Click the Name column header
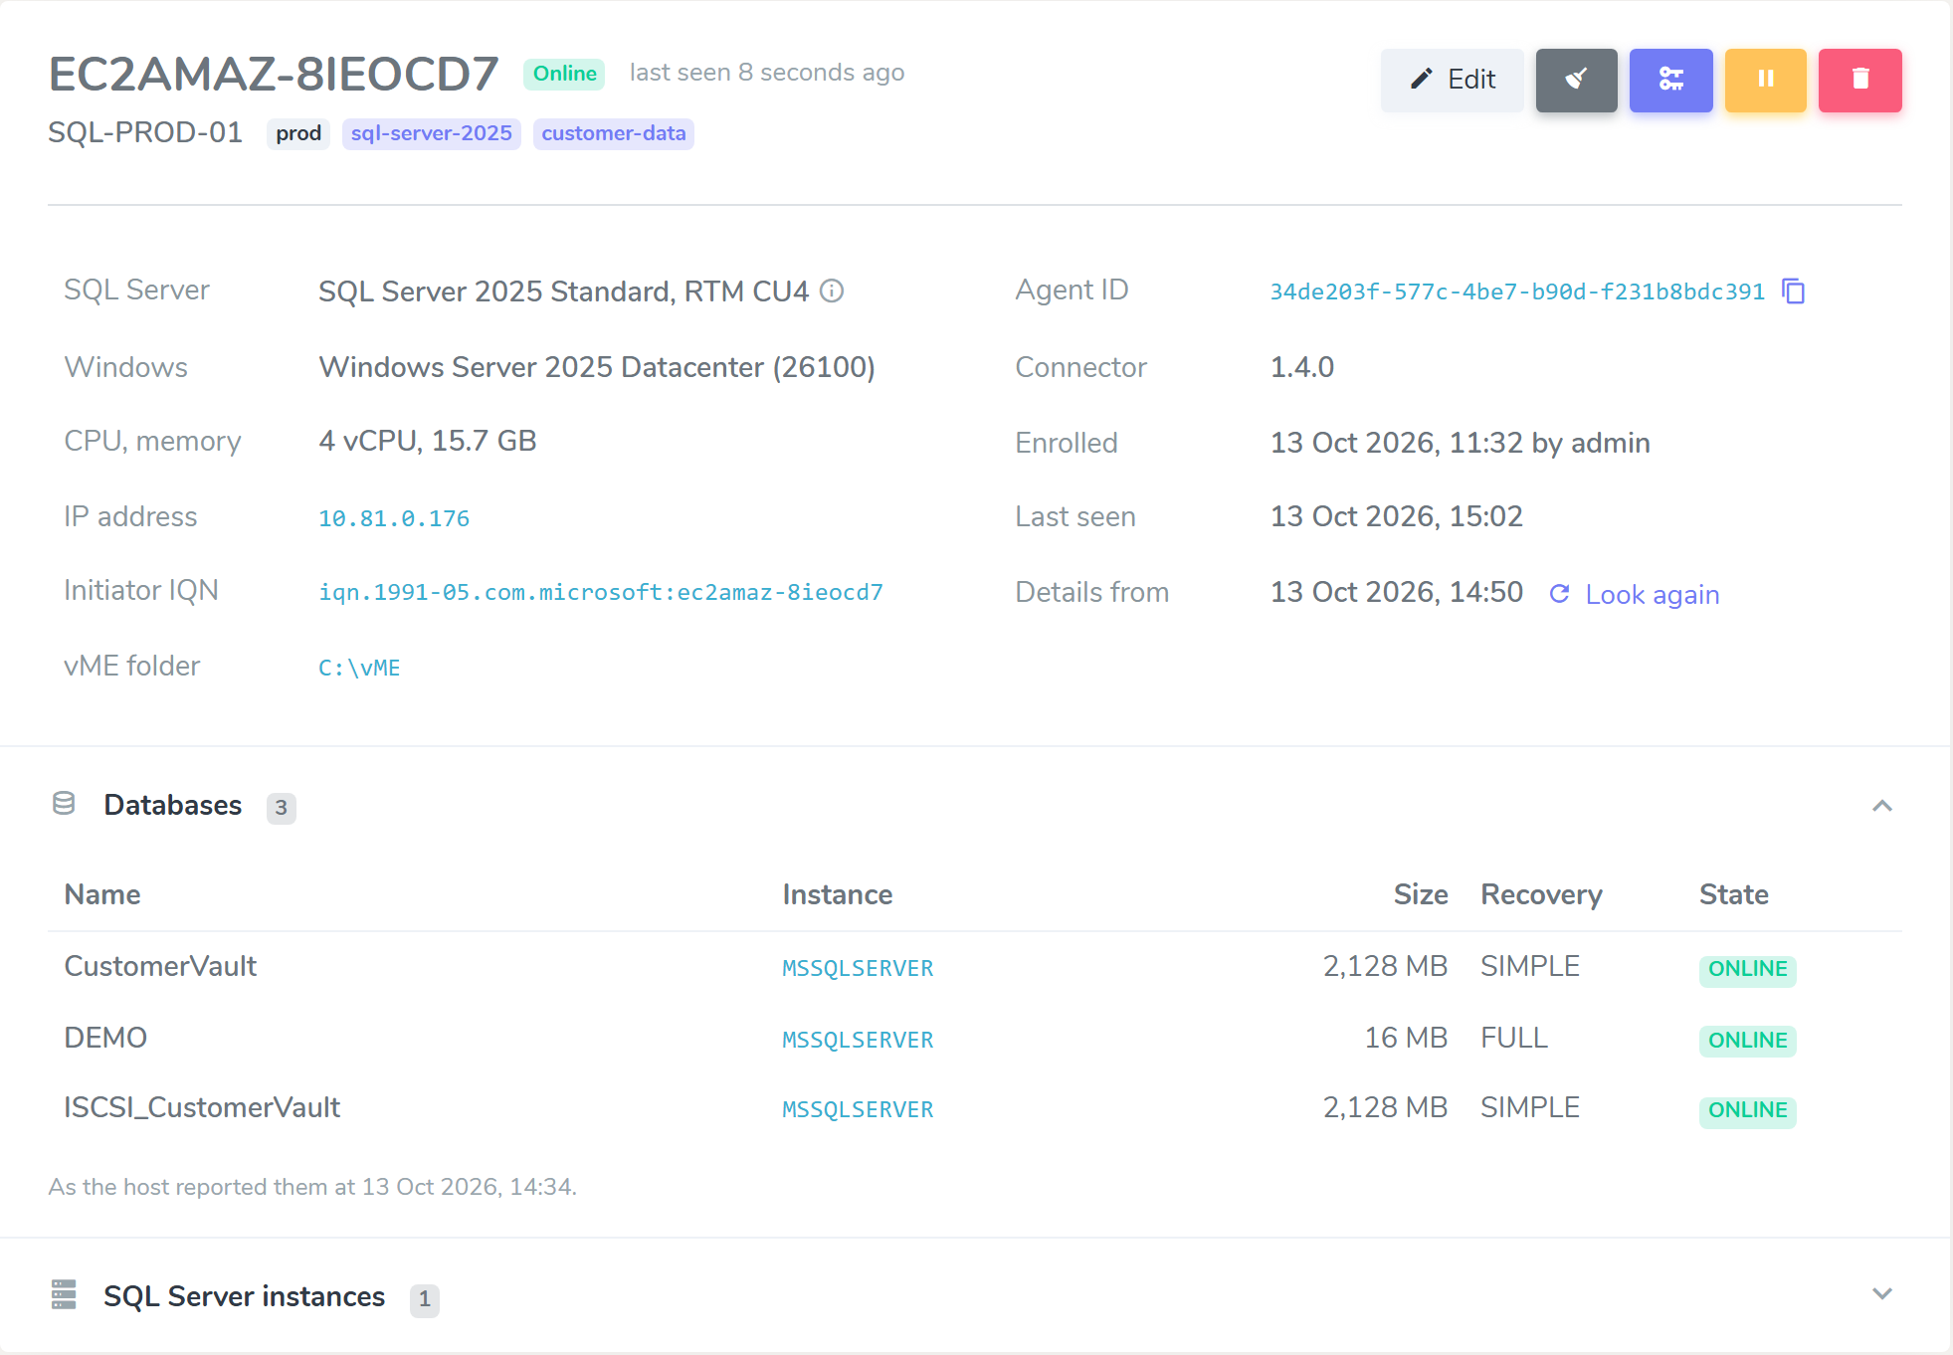The image size is (1953, 1355). (x=102, y=894)
